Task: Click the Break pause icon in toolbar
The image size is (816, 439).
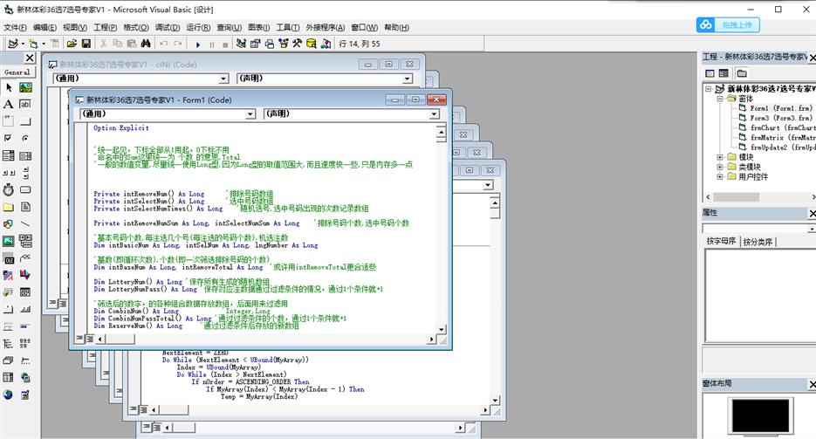Action: (x=212, y=45)
